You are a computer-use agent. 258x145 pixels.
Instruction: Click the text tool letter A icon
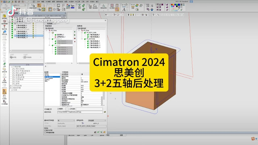[124, 9]
